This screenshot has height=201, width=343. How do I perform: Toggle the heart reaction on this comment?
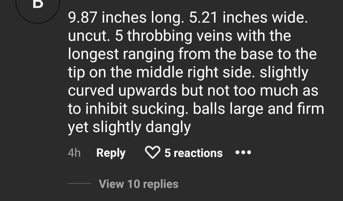tap(153, 153)
